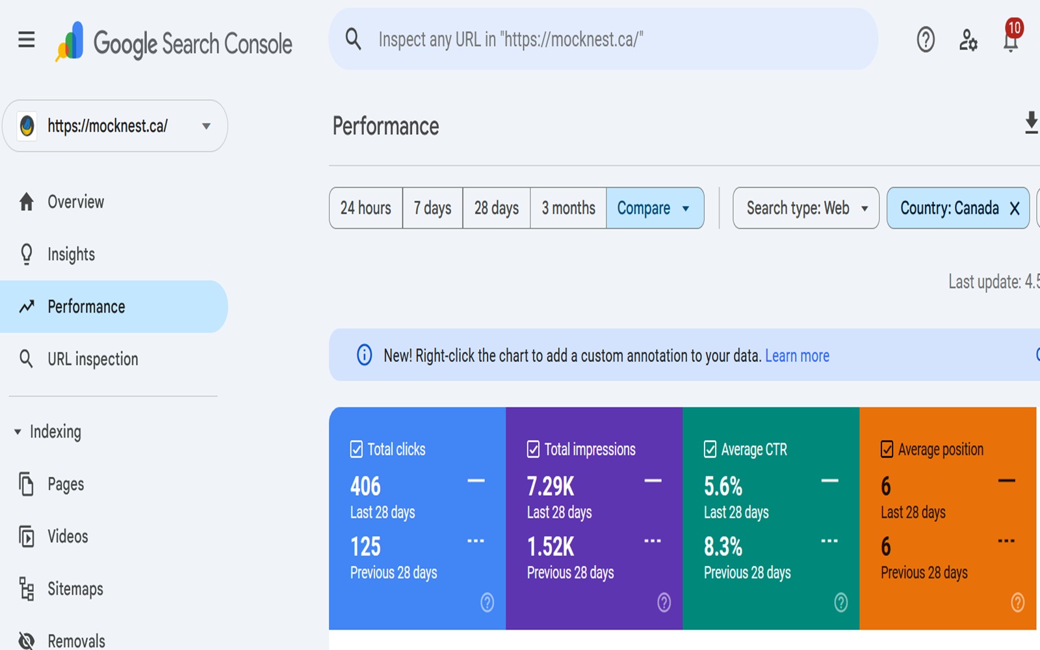Disable the Average CTR checkbox
1040x650 pixels.
click(x=708, y=448)
